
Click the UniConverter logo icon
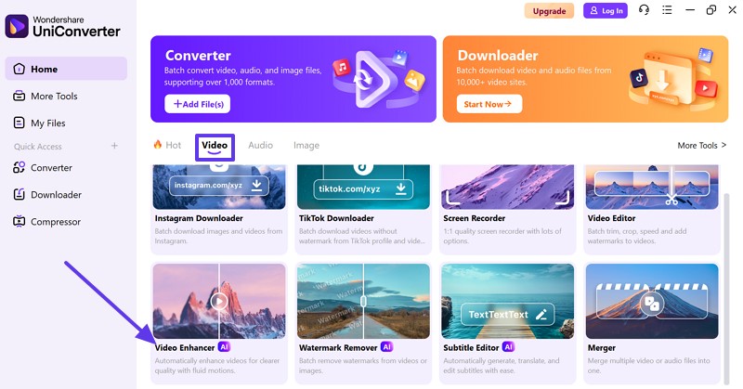[x=17, y=26]
